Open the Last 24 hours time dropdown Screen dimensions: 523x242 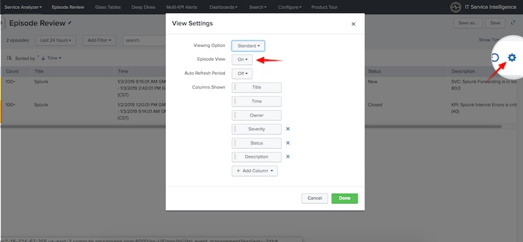[x=56, y=40]
